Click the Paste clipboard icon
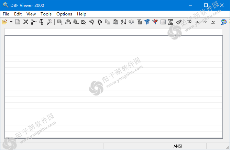Viewport: 230px width, 150px height. (x=116, y=22)
